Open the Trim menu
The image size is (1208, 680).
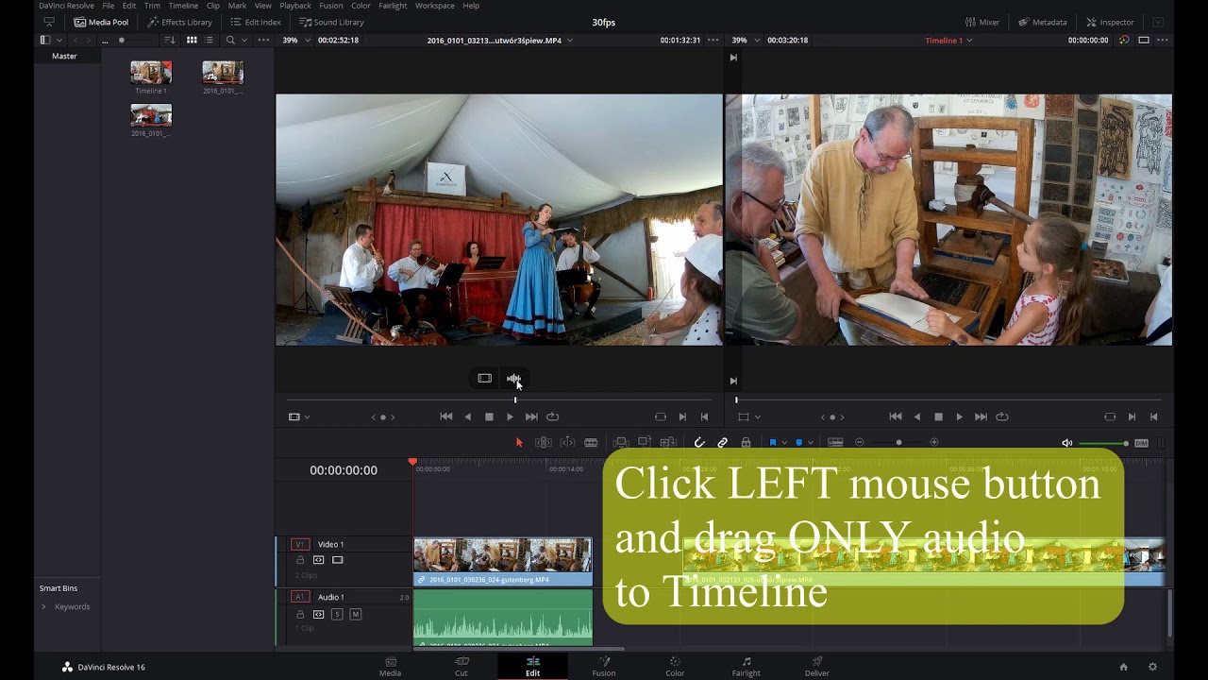click(152, 6)
